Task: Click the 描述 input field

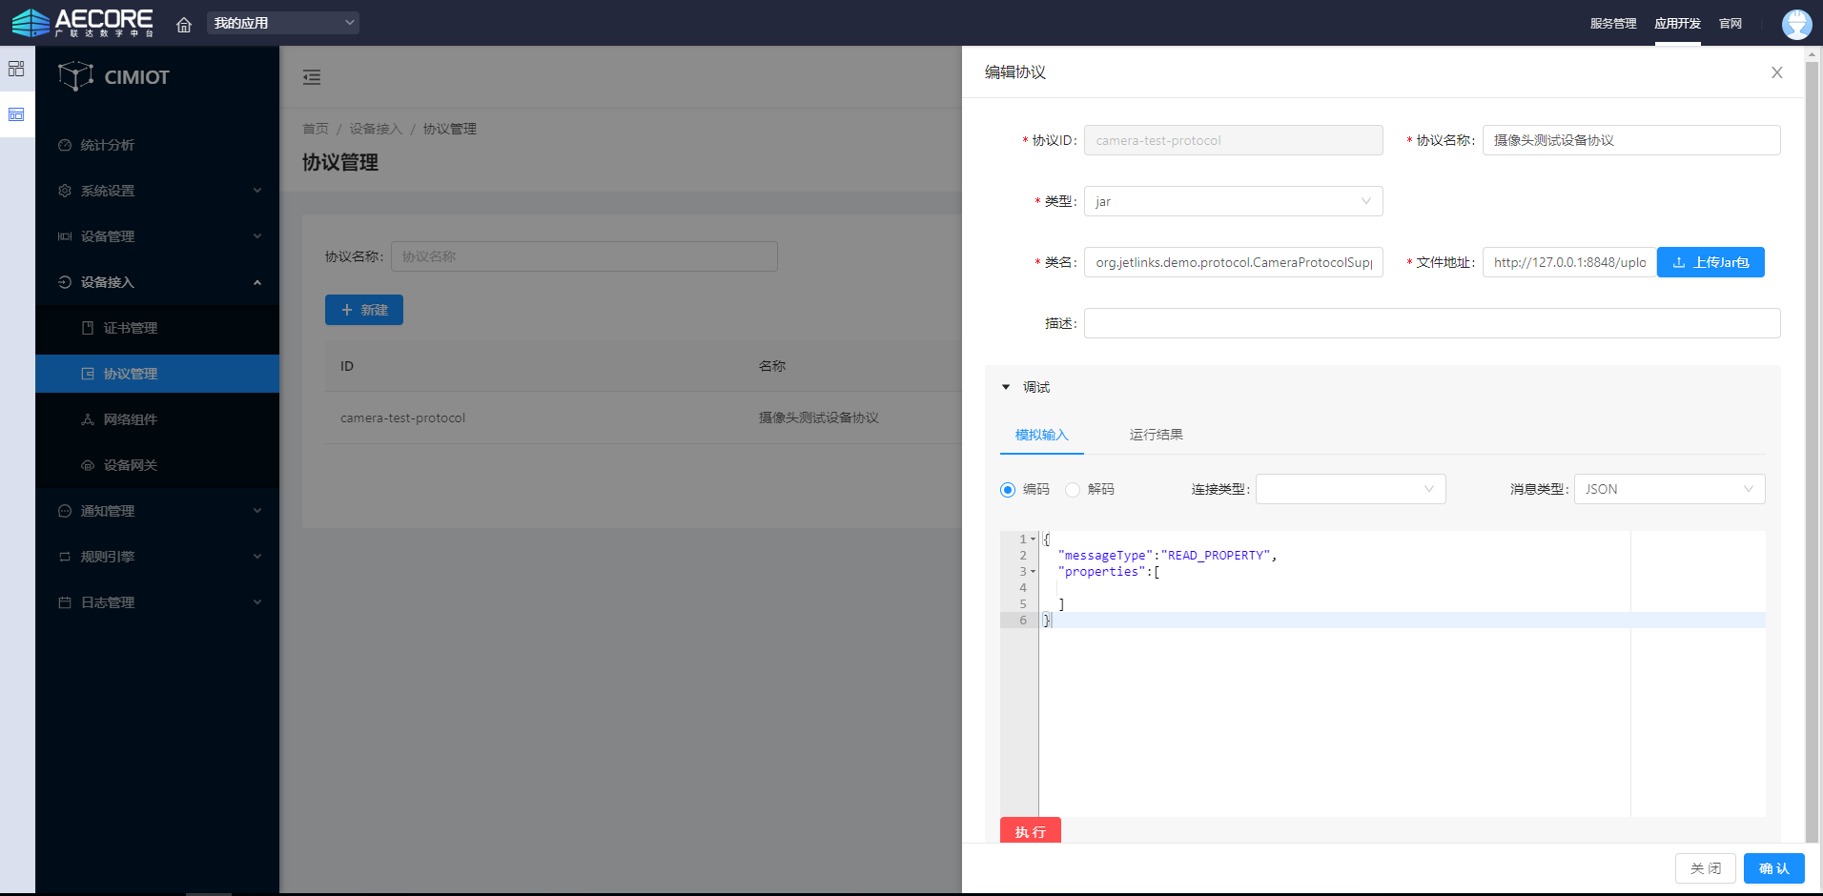Action: (x=1431, y=323)
